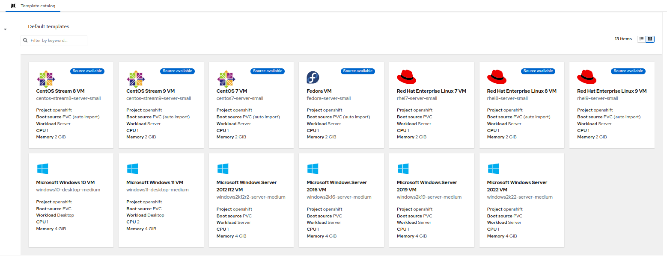The width and height of the screenshot is (667, 261).
Task: Click the Red Hat Enterprise Linux 9 logo
Action: (x=587, y=77)
